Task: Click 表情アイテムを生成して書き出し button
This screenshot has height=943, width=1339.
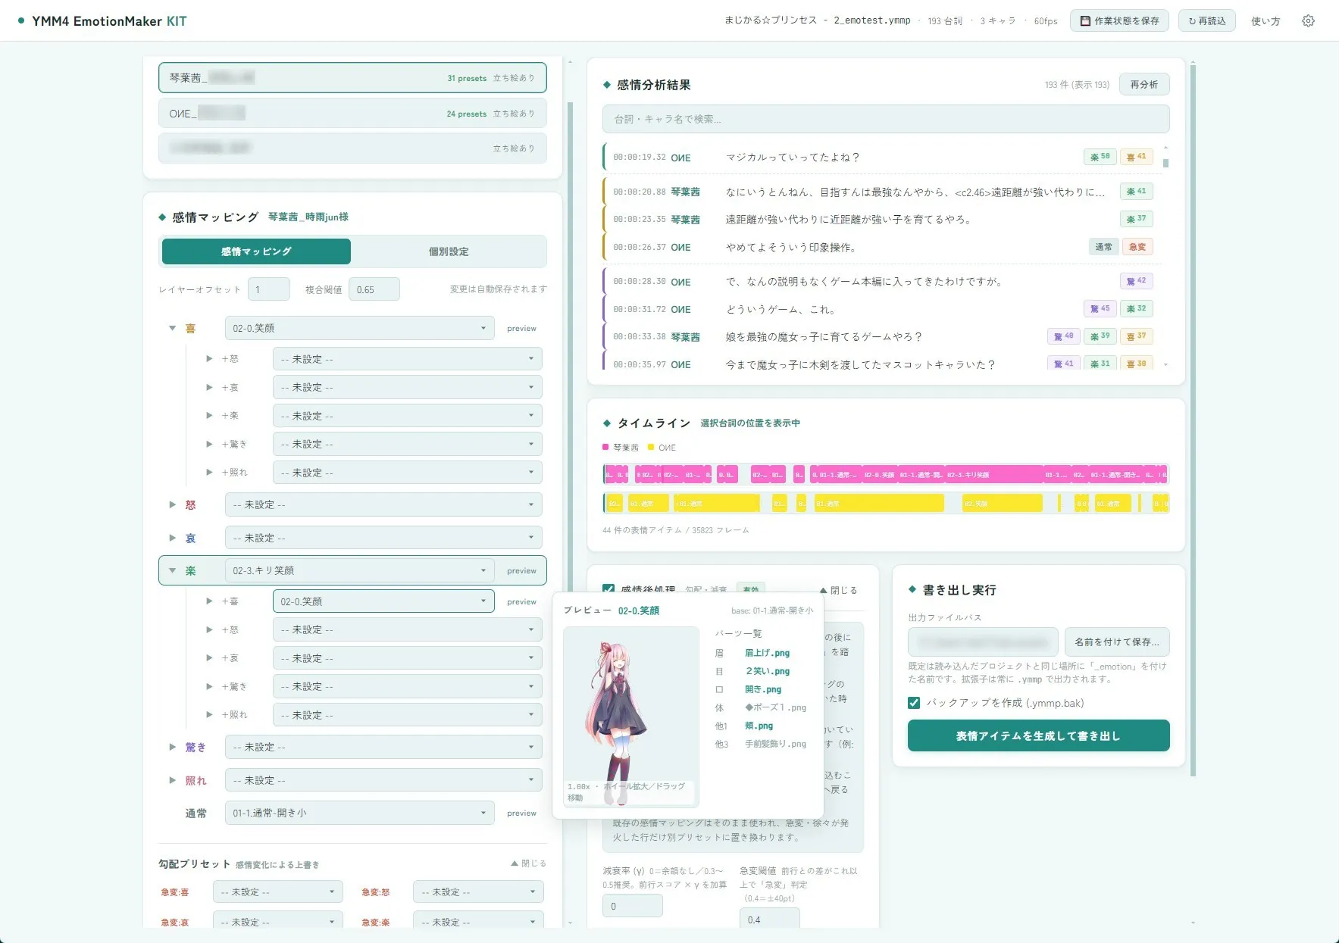Action: (x=1038, y=735)
